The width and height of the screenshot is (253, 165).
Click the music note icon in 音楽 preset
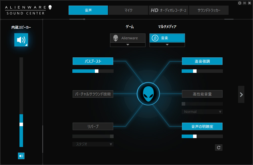(155, 38)
